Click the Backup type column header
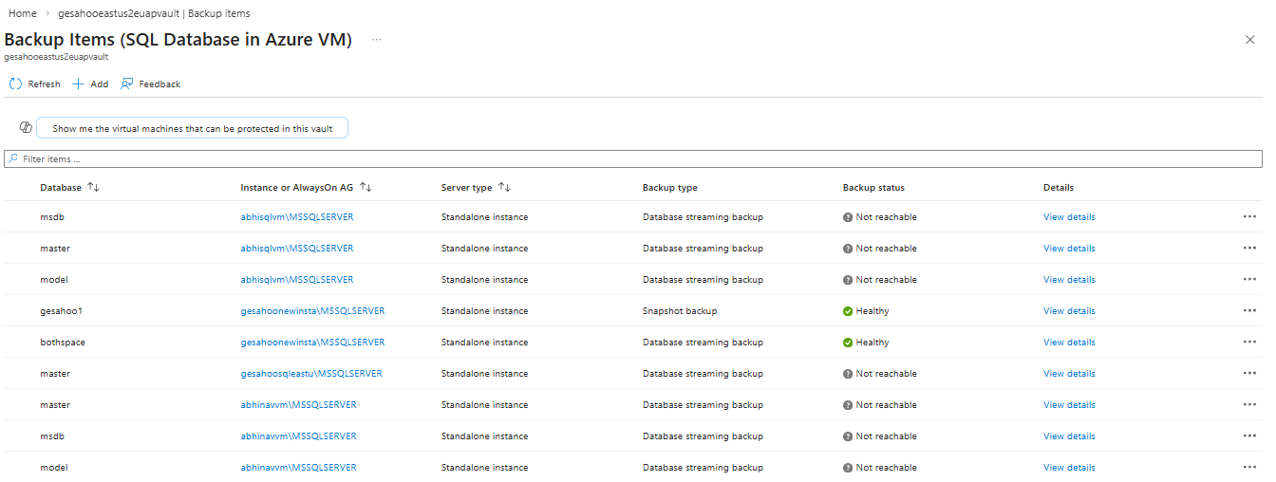 tap(670, 188)
